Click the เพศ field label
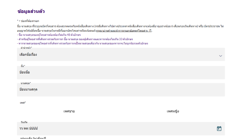This screenshot has width=236, height=139. [23, 103]
